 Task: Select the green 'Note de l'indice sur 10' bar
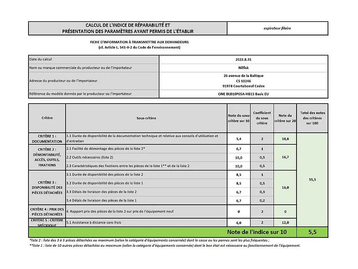[162, 232]
